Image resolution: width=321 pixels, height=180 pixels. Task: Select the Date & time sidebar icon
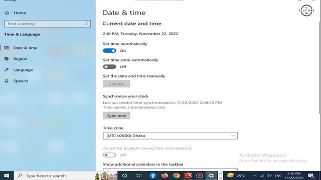(7, 48)
